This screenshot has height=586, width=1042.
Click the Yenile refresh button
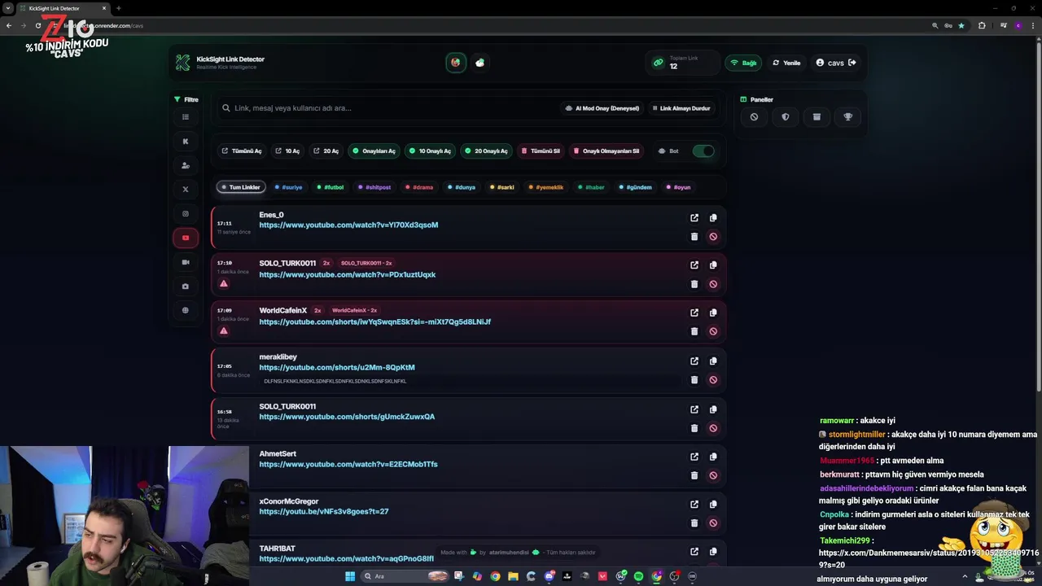pos(786,63)
